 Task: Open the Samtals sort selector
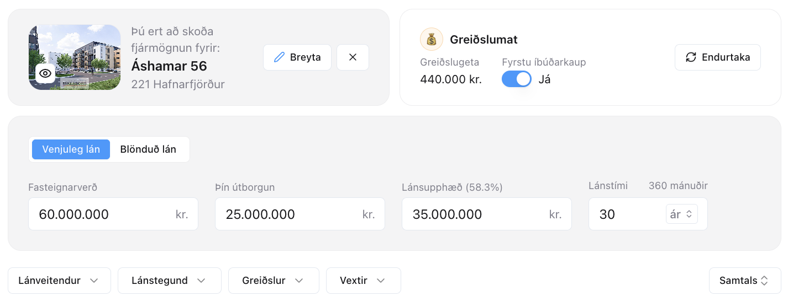[x=744, y=281]
